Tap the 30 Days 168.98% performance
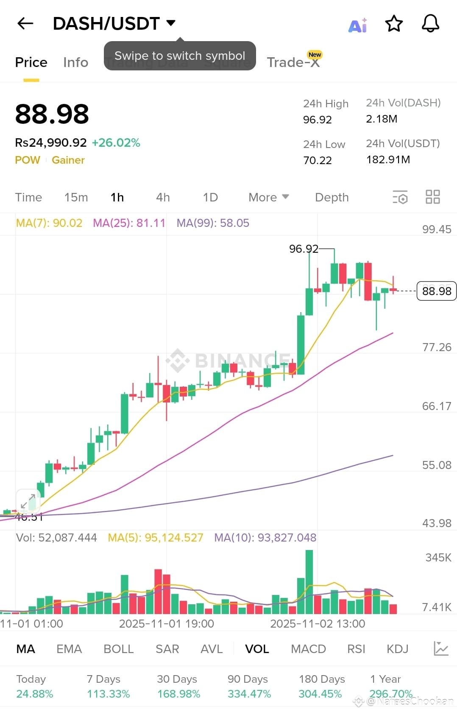 178,687
